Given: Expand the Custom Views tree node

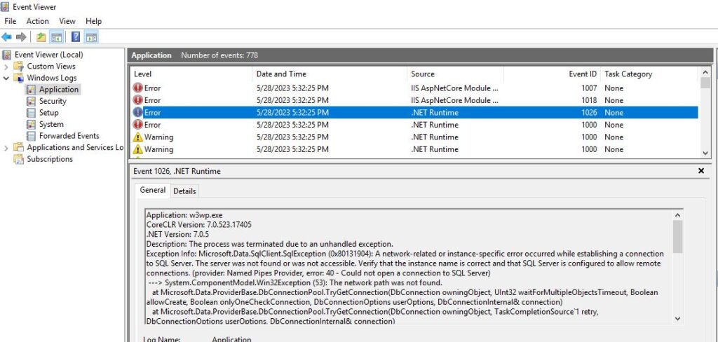Looking at the screenshot, I should [6, 67].
